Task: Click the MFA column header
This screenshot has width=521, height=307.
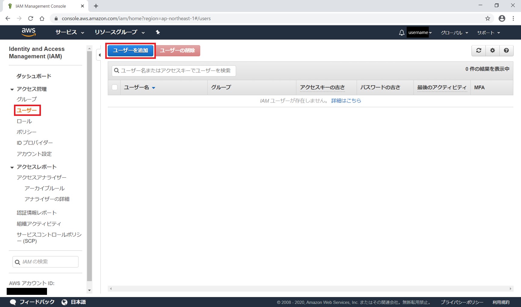Action: 479,87
